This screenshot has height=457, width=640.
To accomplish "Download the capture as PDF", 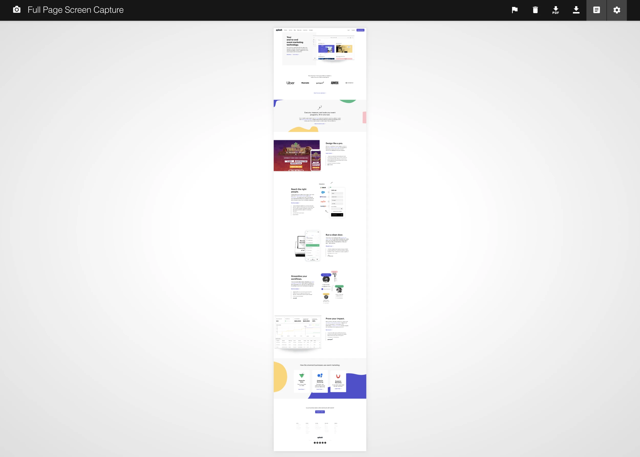I will (x=556, y=10).
